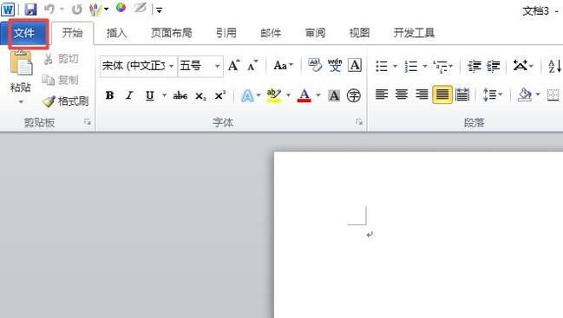Toggle Underline formatting
563x318 pixels.
point(150,95)
